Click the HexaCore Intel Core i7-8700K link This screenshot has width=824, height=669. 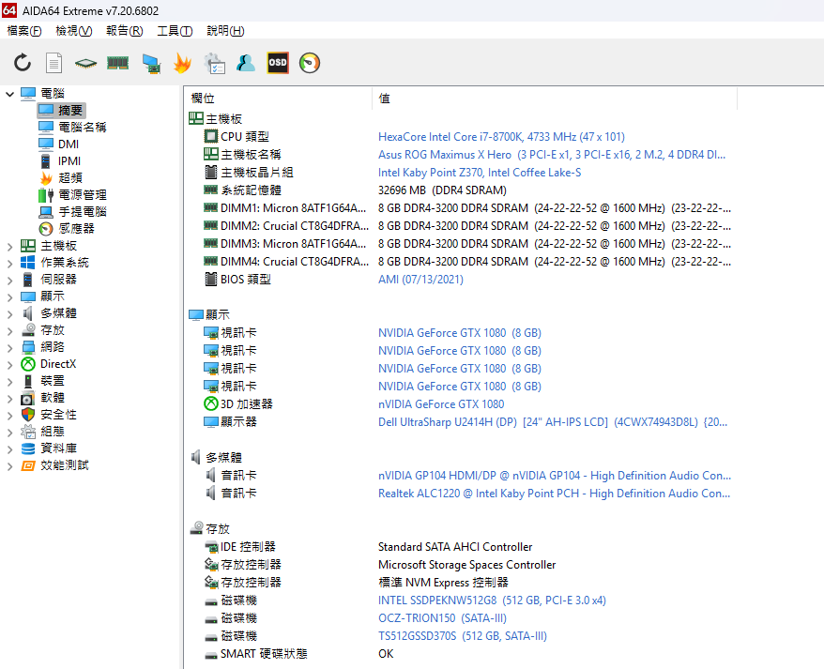(x=501, y=137)
